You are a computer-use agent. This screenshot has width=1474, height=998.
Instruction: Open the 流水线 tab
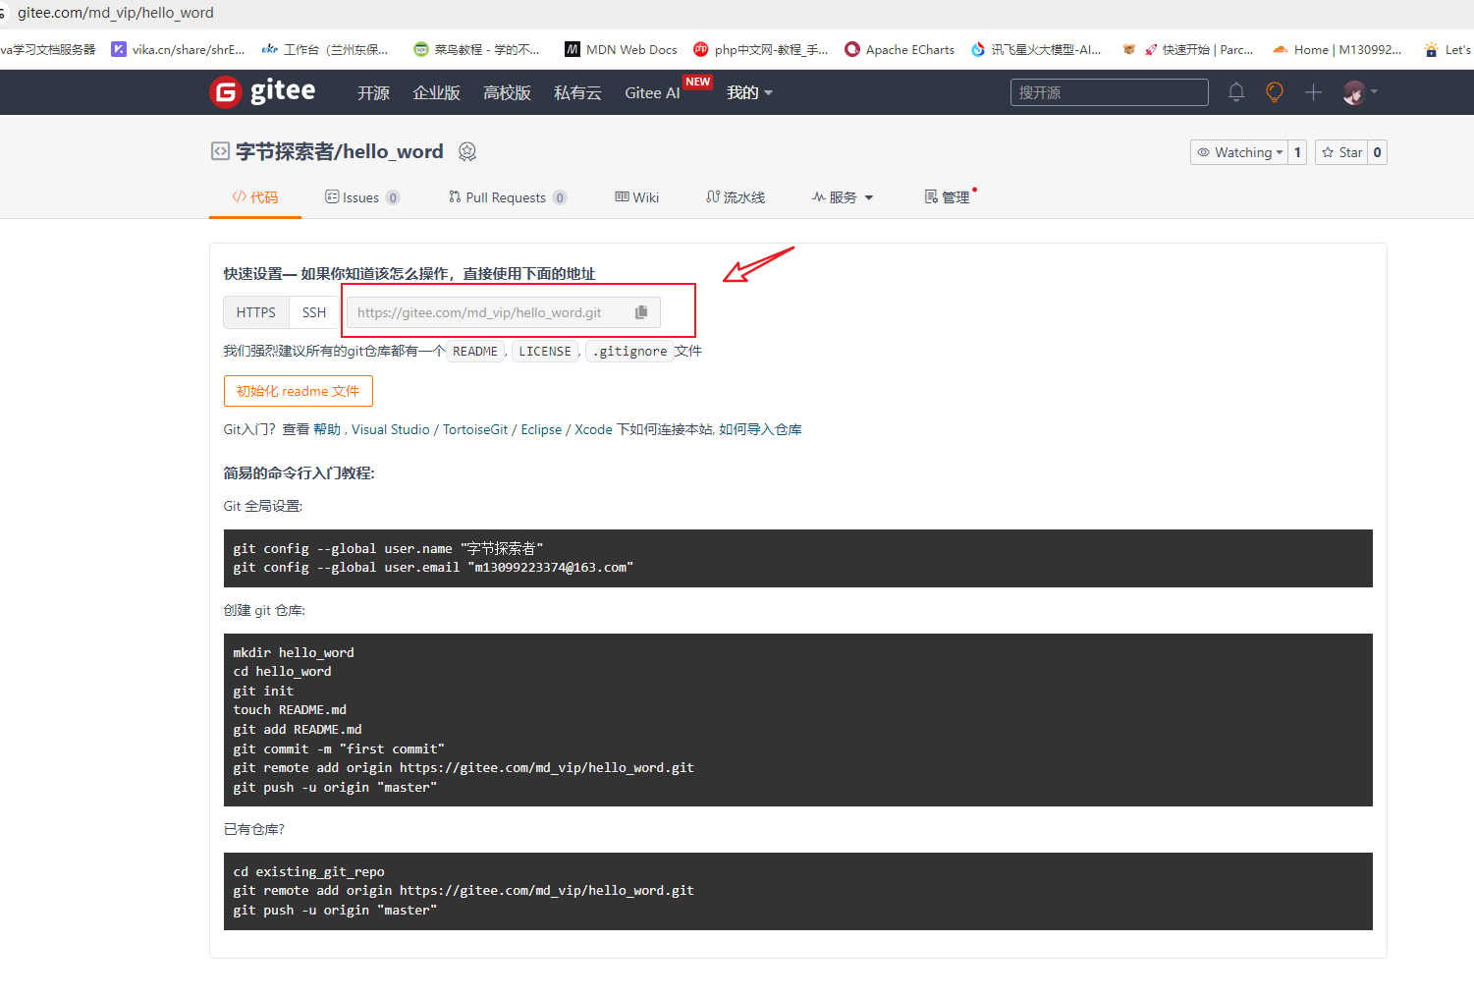(736, 197)
